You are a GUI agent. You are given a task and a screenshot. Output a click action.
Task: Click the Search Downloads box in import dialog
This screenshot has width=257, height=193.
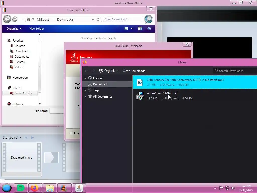[x=123, y=19]
